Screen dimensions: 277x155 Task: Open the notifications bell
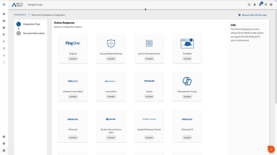[x=255, y=5]
